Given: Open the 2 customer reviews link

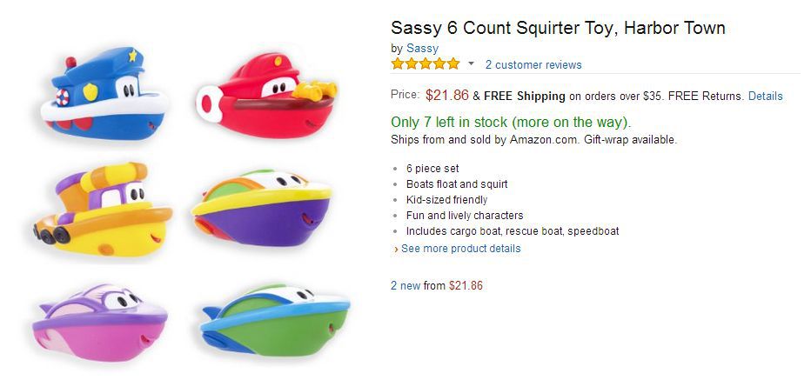Looking at the screenshot, I should point(533,64).
